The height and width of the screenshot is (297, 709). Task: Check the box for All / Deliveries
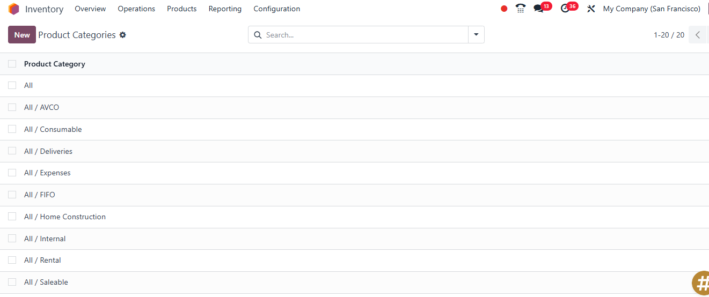coord(12,151)
